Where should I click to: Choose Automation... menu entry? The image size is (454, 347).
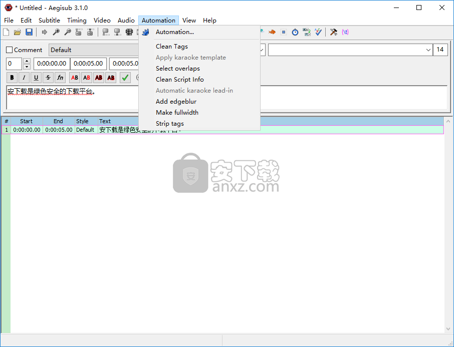click(x=199, y=32)
